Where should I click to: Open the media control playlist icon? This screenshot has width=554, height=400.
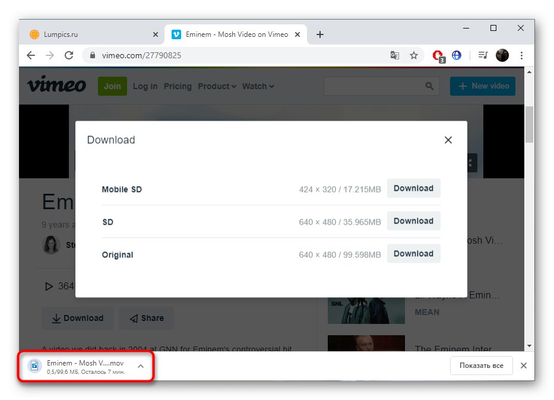483,55
